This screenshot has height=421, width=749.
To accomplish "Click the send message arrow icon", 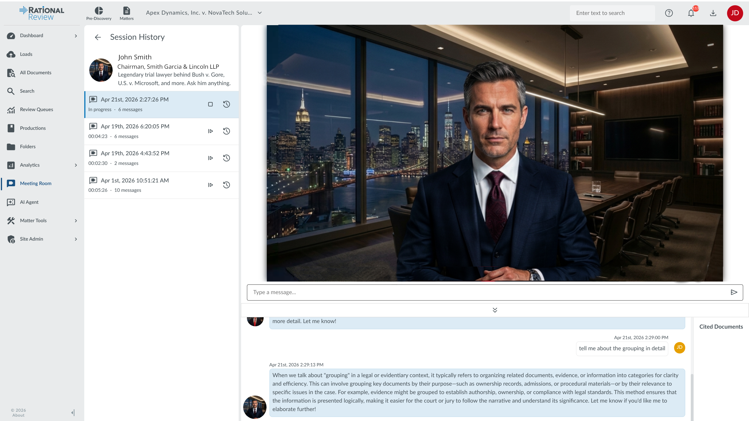I will [x=734, y=292].
